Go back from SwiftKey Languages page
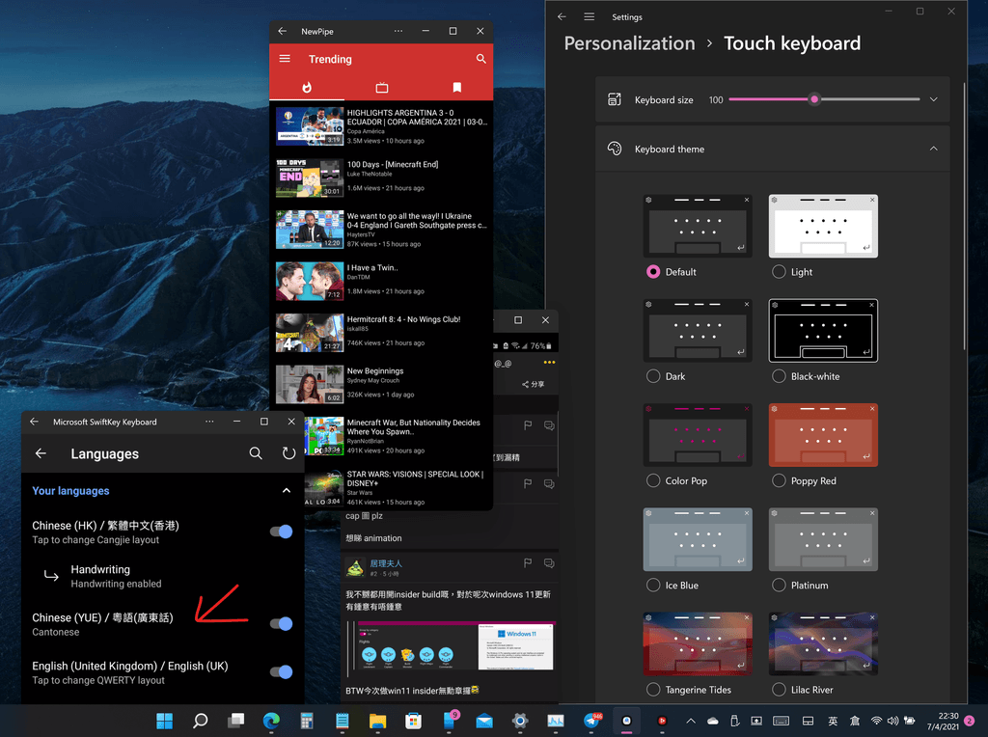The height and width of the screenshot is (737, 988). pyautogui.click(x=41, y=453)
